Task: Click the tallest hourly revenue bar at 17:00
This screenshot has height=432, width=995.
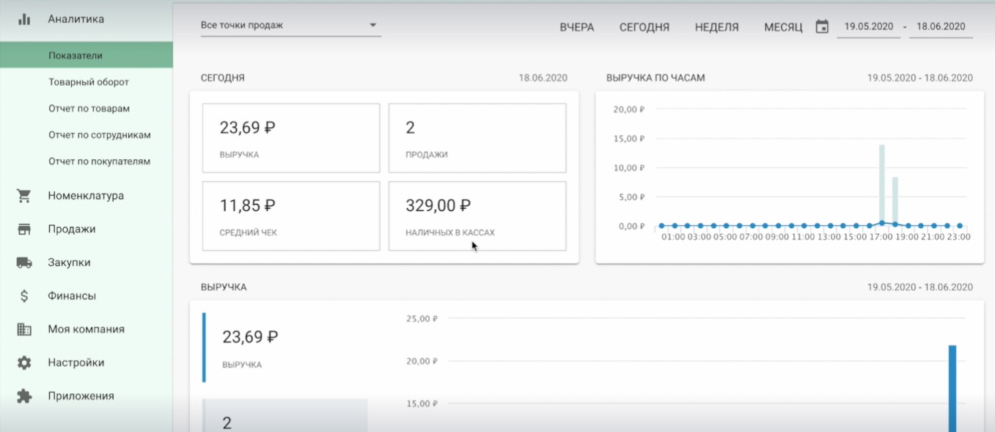Action: tap(882, 185)
